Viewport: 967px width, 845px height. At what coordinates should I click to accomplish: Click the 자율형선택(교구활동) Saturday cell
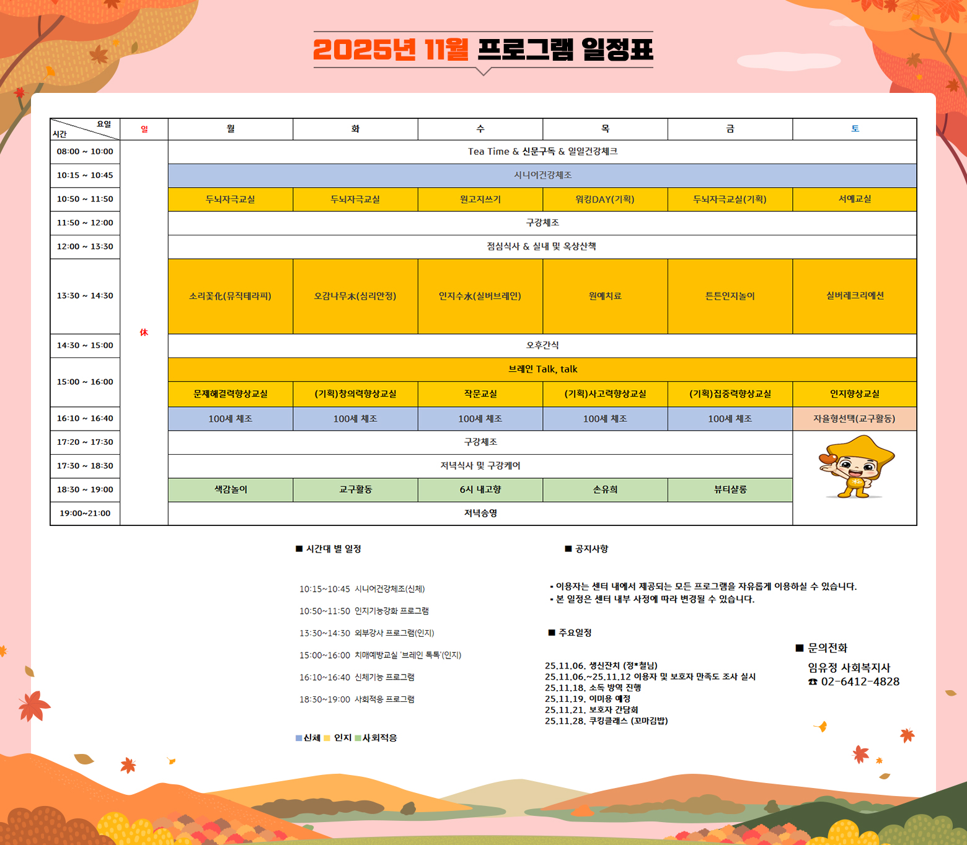[x=854, y=419]
